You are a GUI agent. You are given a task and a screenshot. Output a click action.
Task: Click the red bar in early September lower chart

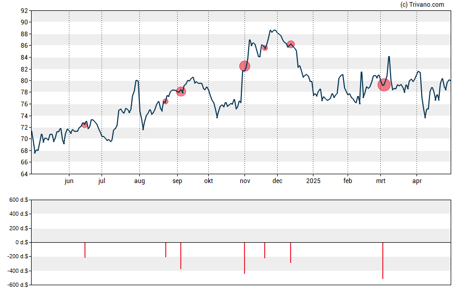point(181,256)
